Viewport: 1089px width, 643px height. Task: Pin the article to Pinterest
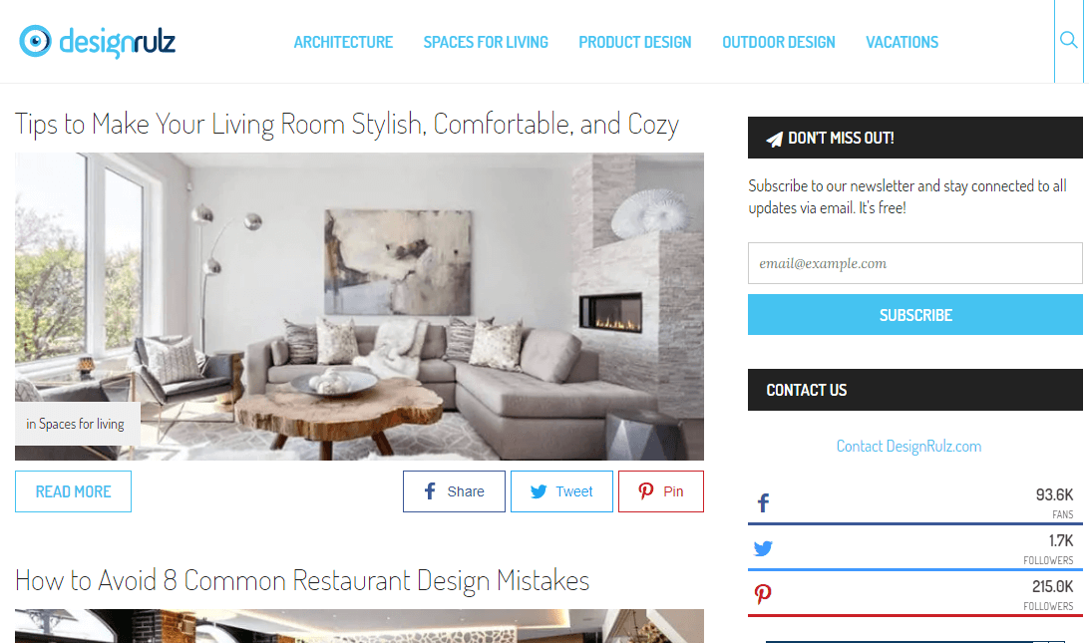[x=660, y=491]
